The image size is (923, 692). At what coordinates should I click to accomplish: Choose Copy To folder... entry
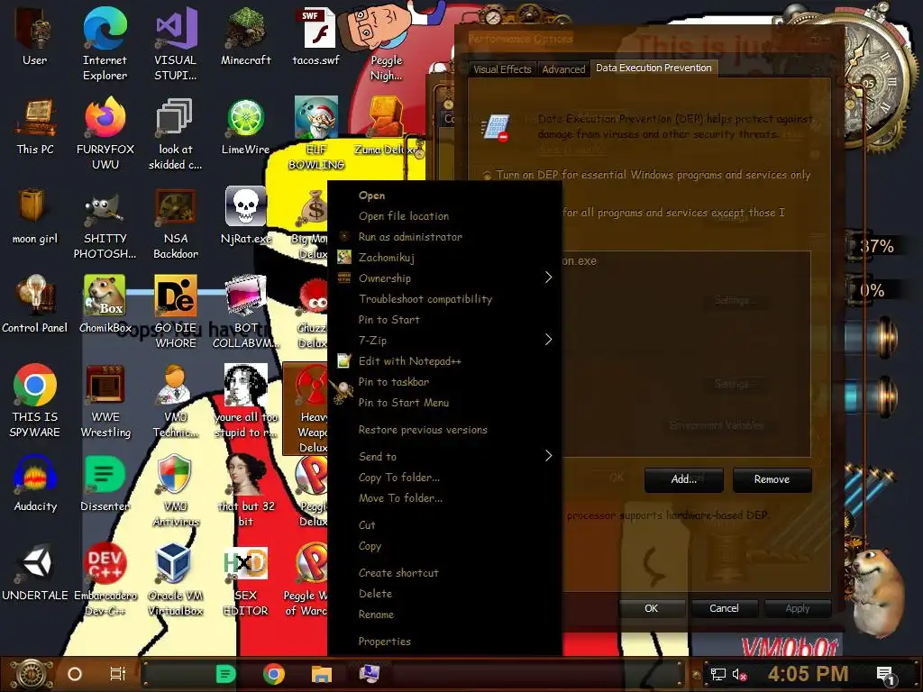[x=444, y=478]
